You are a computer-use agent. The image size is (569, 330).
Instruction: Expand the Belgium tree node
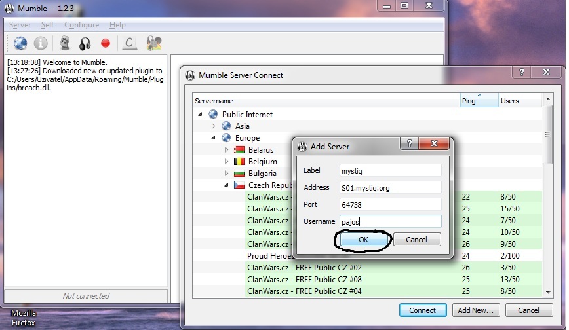point(226,161)
